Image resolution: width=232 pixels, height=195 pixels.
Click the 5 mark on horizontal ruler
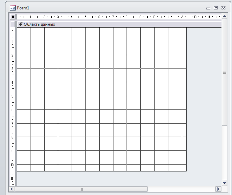click(85, 17)
